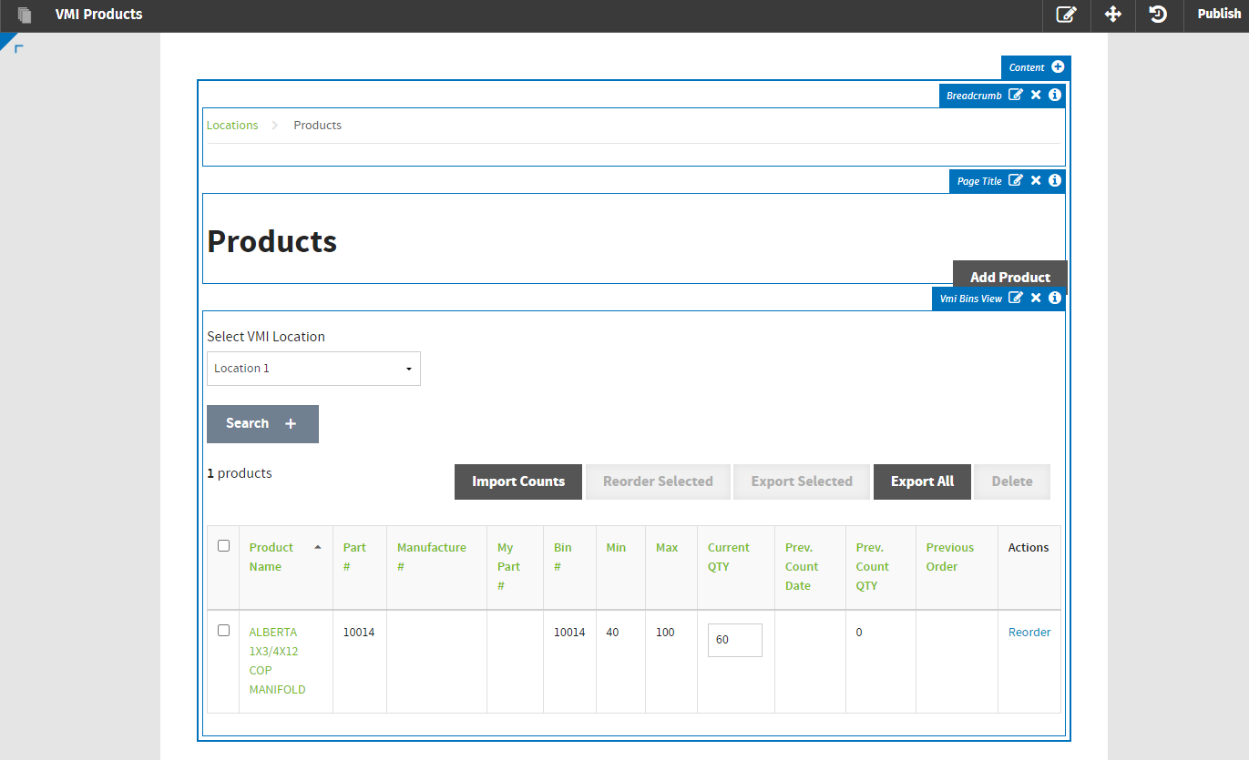Focus the Current QTY field showing 60

click(x=735, y=640)
